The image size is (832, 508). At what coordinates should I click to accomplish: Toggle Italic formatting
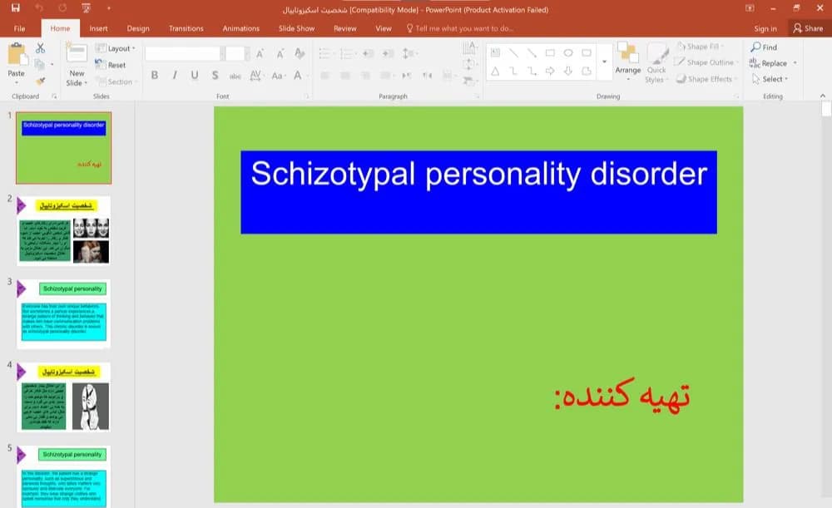point(175,76)
